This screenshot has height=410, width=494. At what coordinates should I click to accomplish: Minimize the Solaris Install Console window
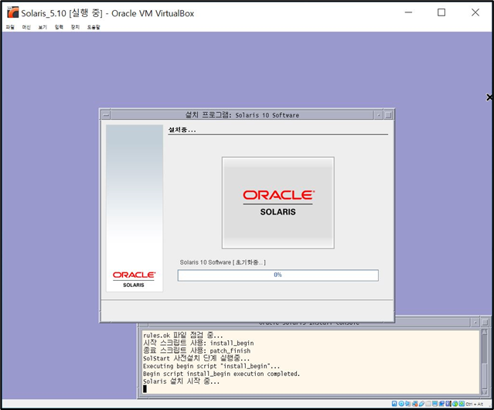pos(475,323)
